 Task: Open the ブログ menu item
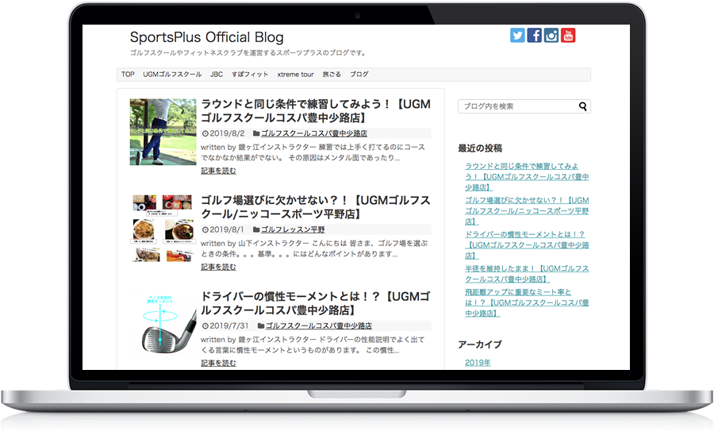359,75
